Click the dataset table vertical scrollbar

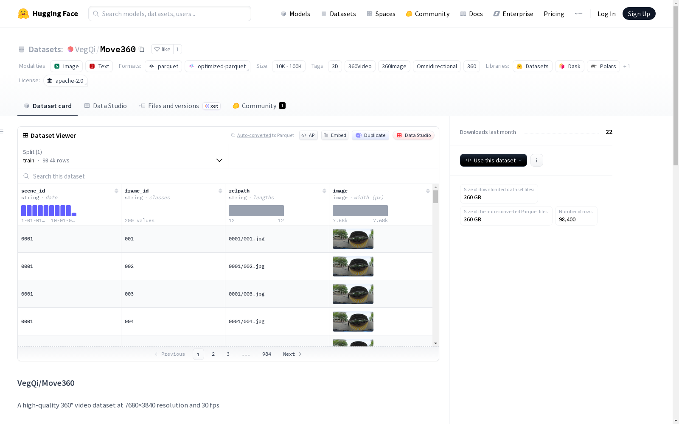[435, 197]
